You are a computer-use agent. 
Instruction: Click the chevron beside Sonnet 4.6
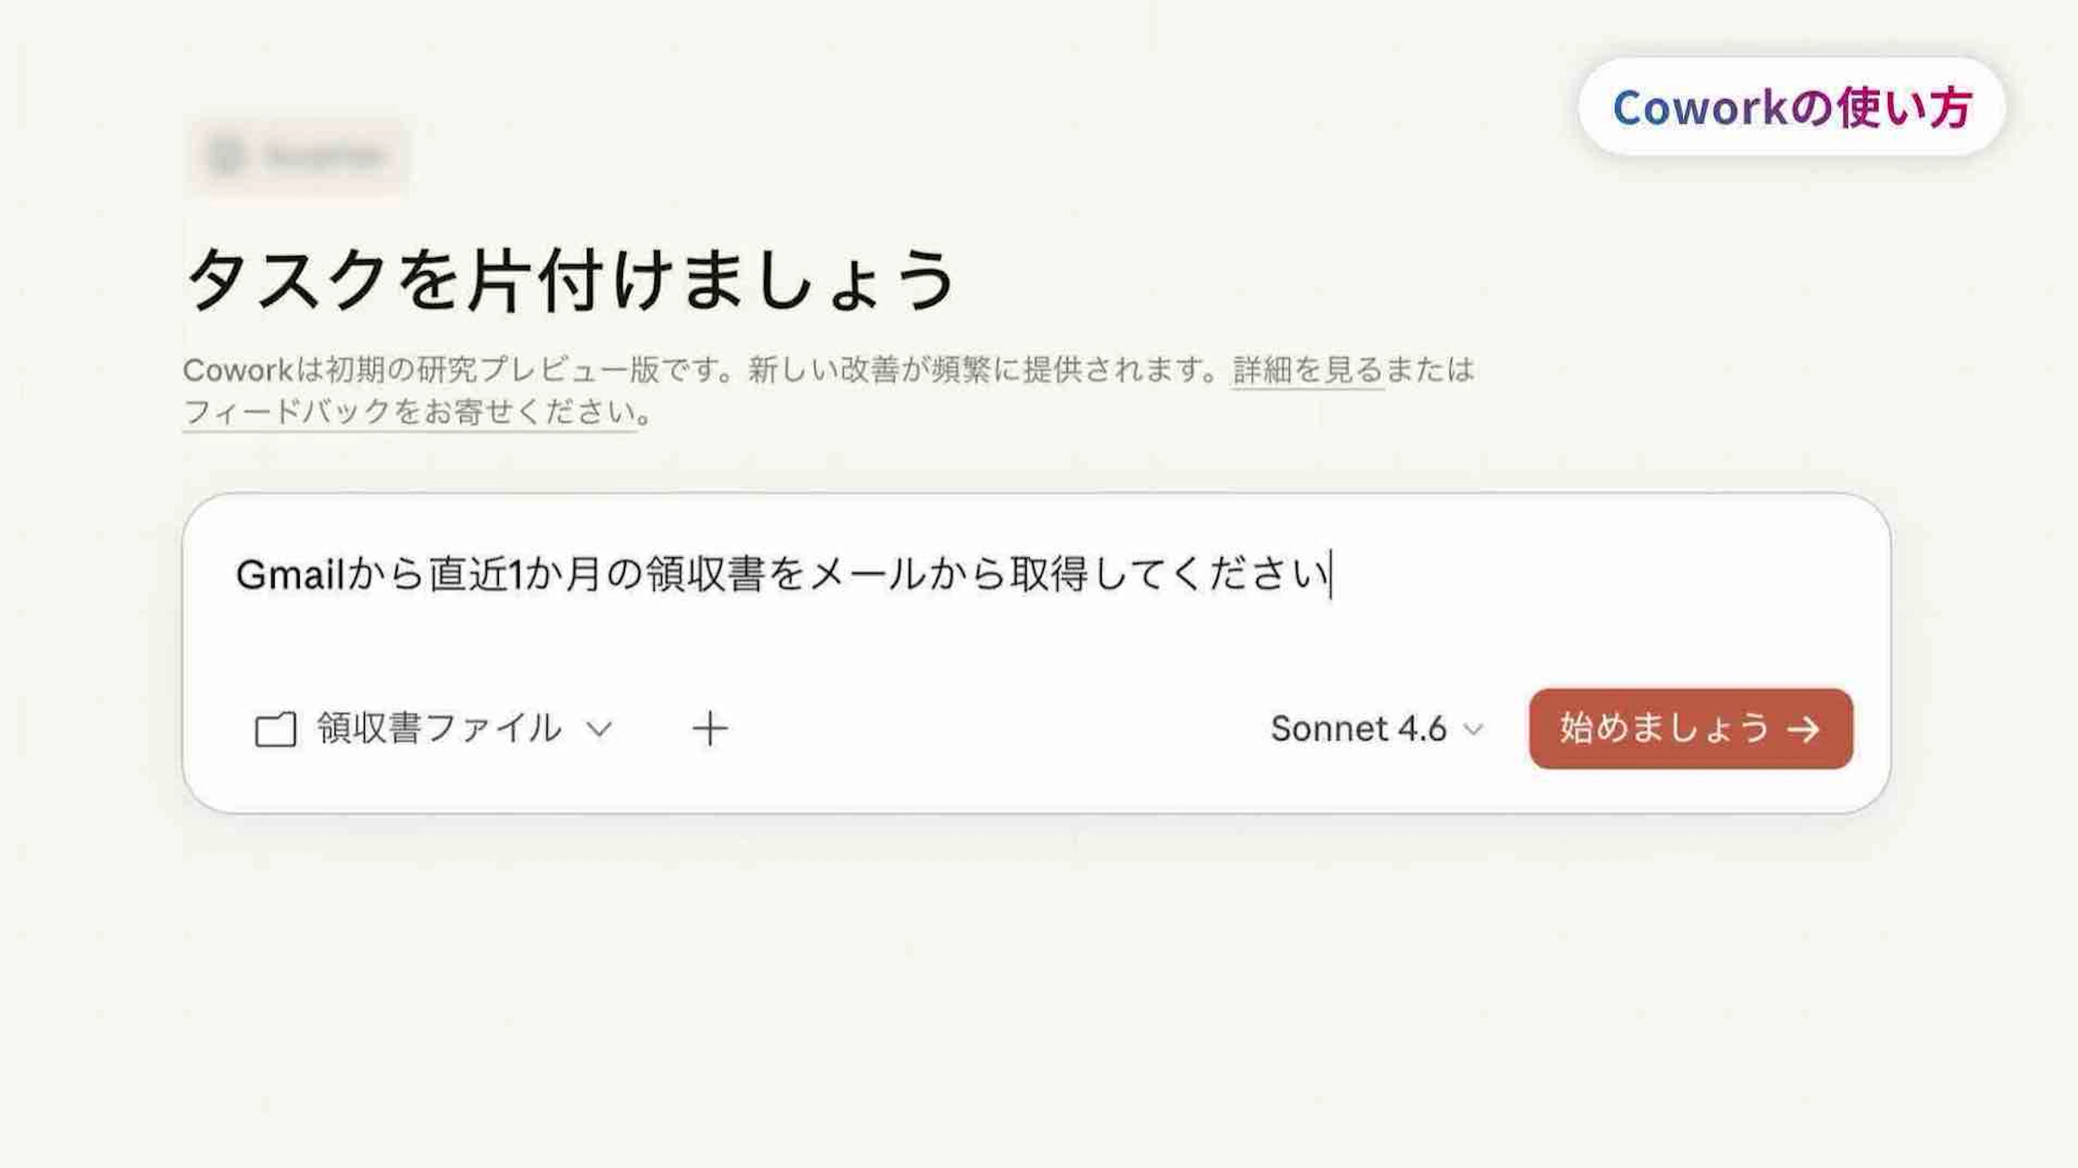click(x=1474, y=730)
